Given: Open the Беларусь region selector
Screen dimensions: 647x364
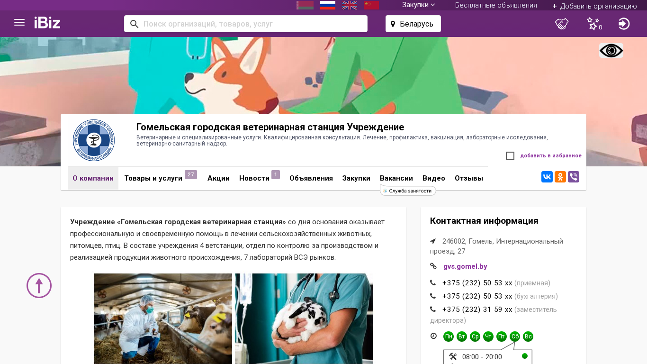Looking at the screenshot, I should click(x=413, y=24).
